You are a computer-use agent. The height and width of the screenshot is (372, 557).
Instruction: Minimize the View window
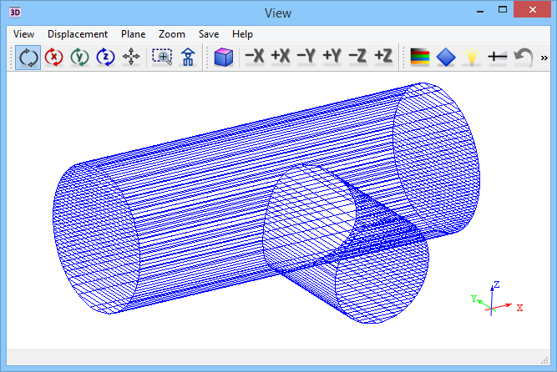click(x=480, y=10)
